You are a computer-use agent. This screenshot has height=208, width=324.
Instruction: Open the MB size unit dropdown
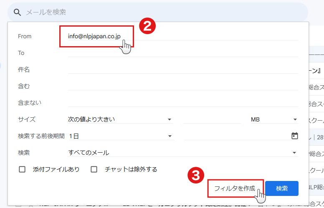(x=273, y=119)
